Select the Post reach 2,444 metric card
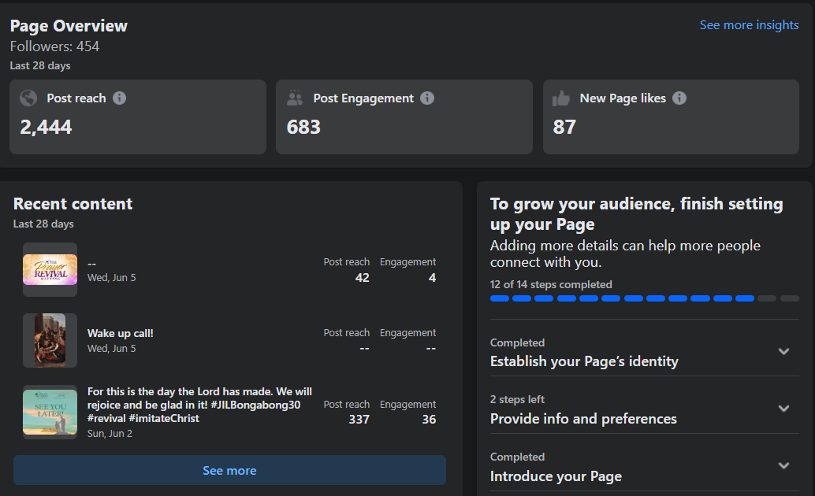The image size is (815, 496). click(138, 117)
